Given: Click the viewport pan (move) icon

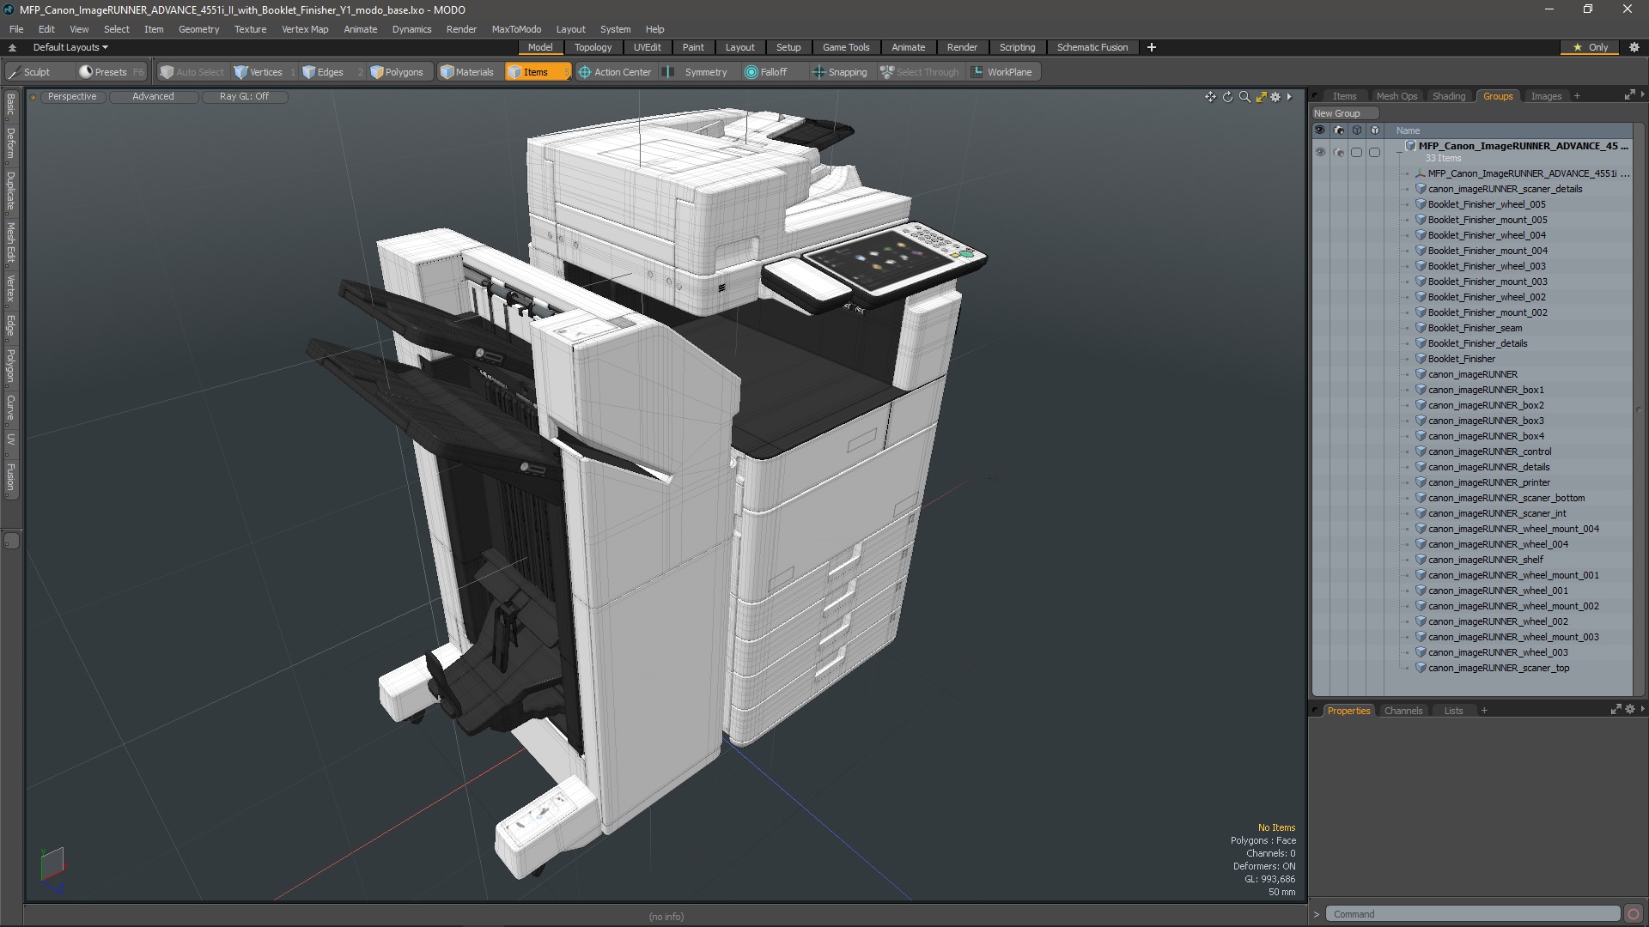Looking at the screenshot, I should [1210, 97].
